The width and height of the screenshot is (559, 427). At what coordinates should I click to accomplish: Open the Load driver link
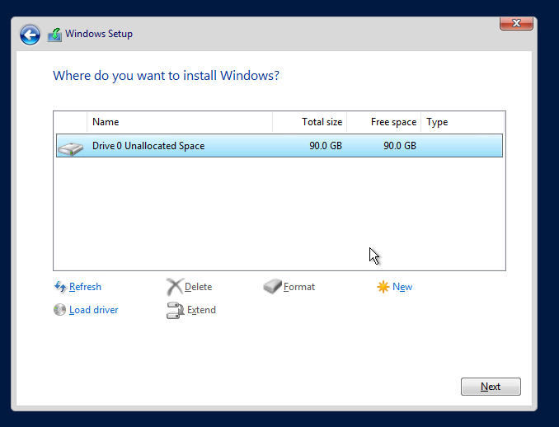[94, 310]
